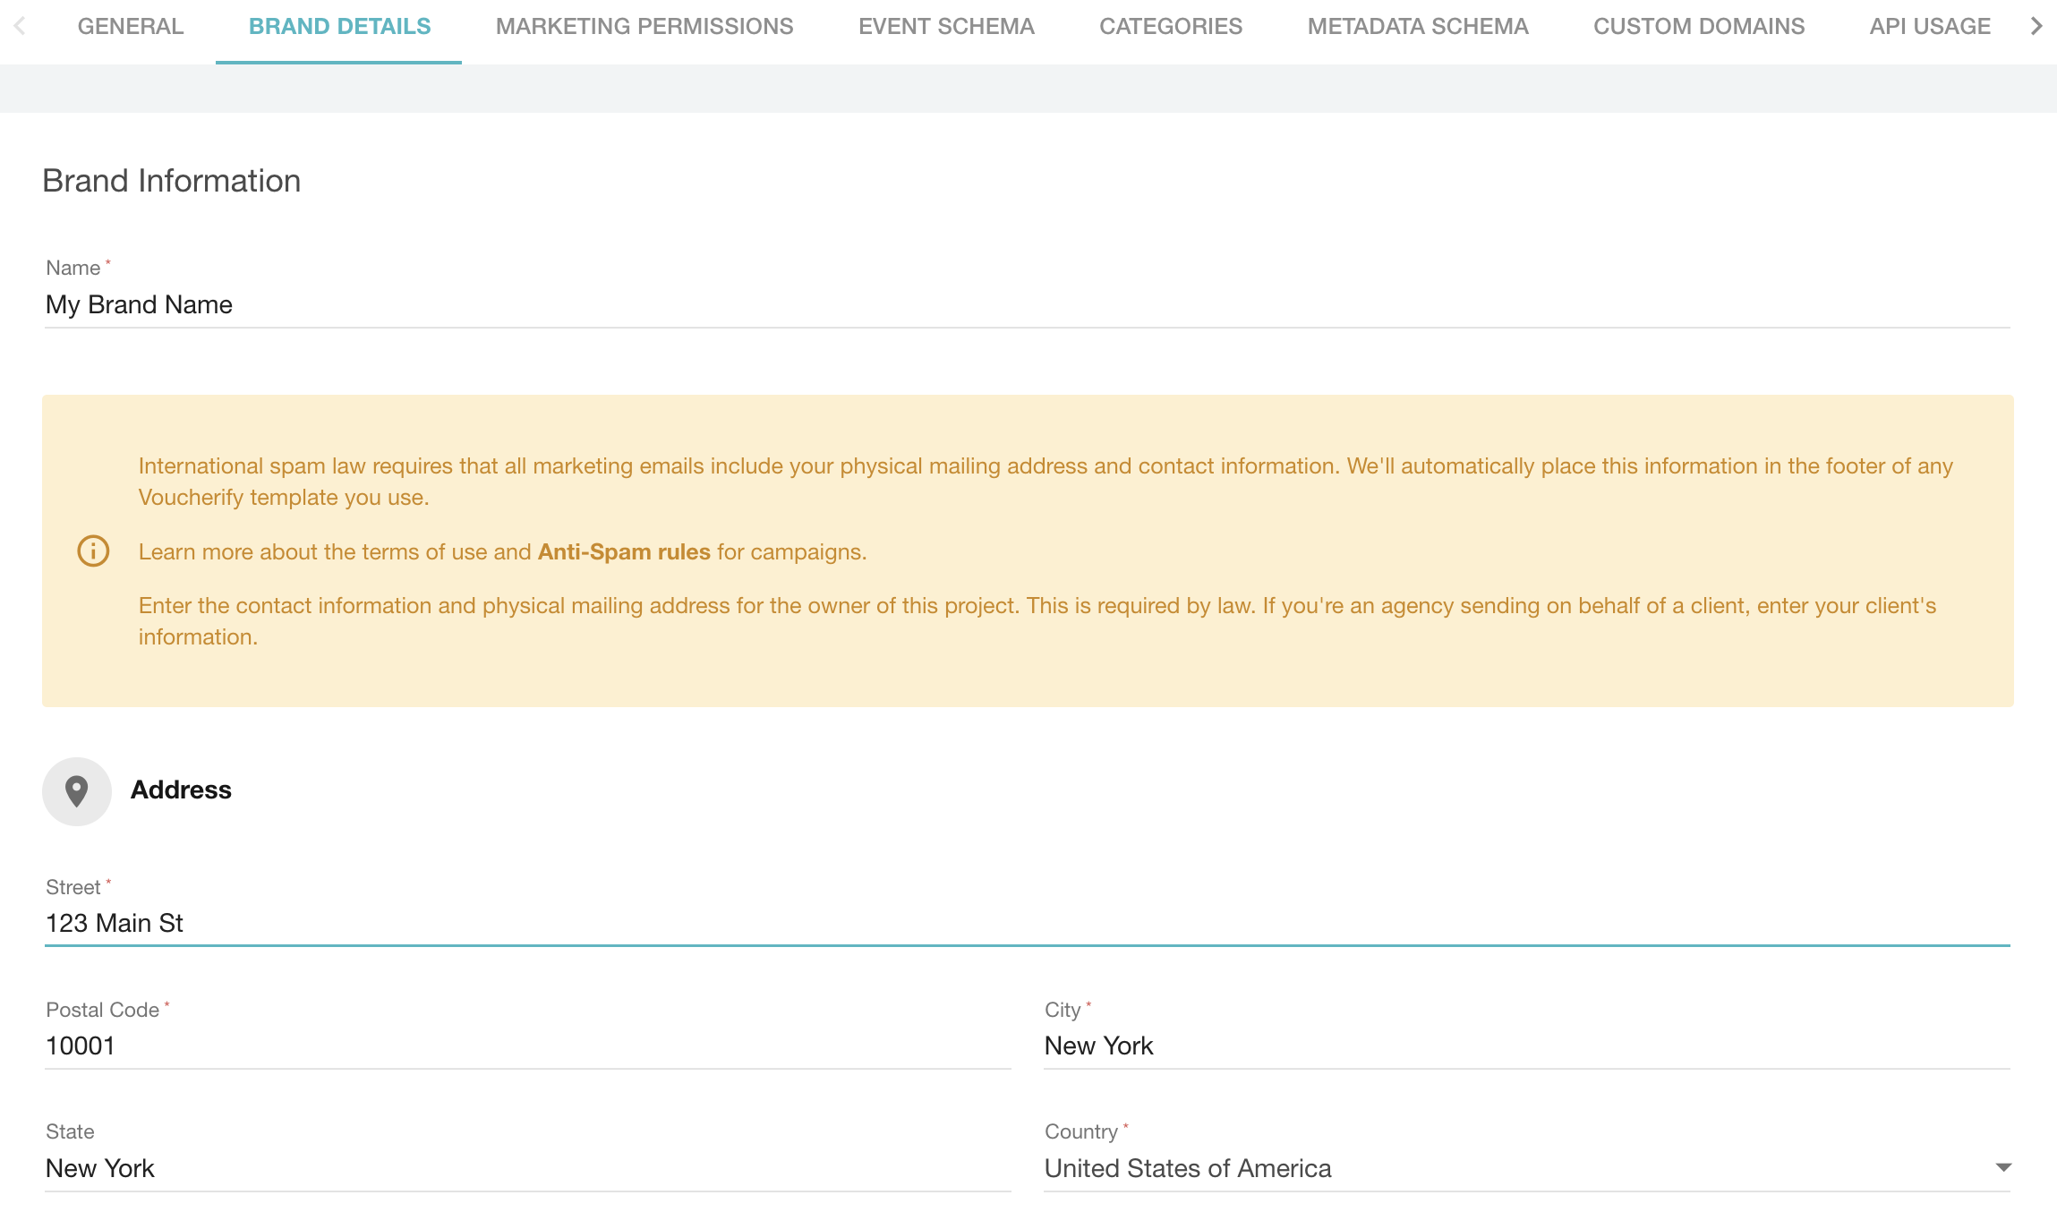Click the info circle icon in notice
The width and height of the screenshot is (2057, 1212).
coord(93,551)
